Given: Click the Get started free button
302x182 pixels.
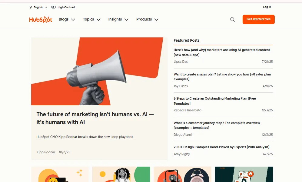Looking at the screenshot, I should 258,19.
